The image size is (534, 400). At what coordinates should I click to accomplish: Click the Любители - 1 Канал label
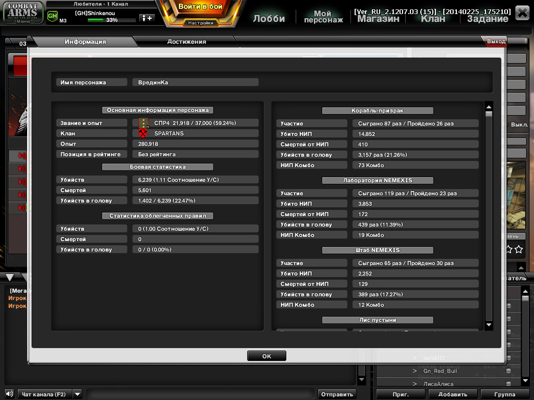click(x=101, y=4)
